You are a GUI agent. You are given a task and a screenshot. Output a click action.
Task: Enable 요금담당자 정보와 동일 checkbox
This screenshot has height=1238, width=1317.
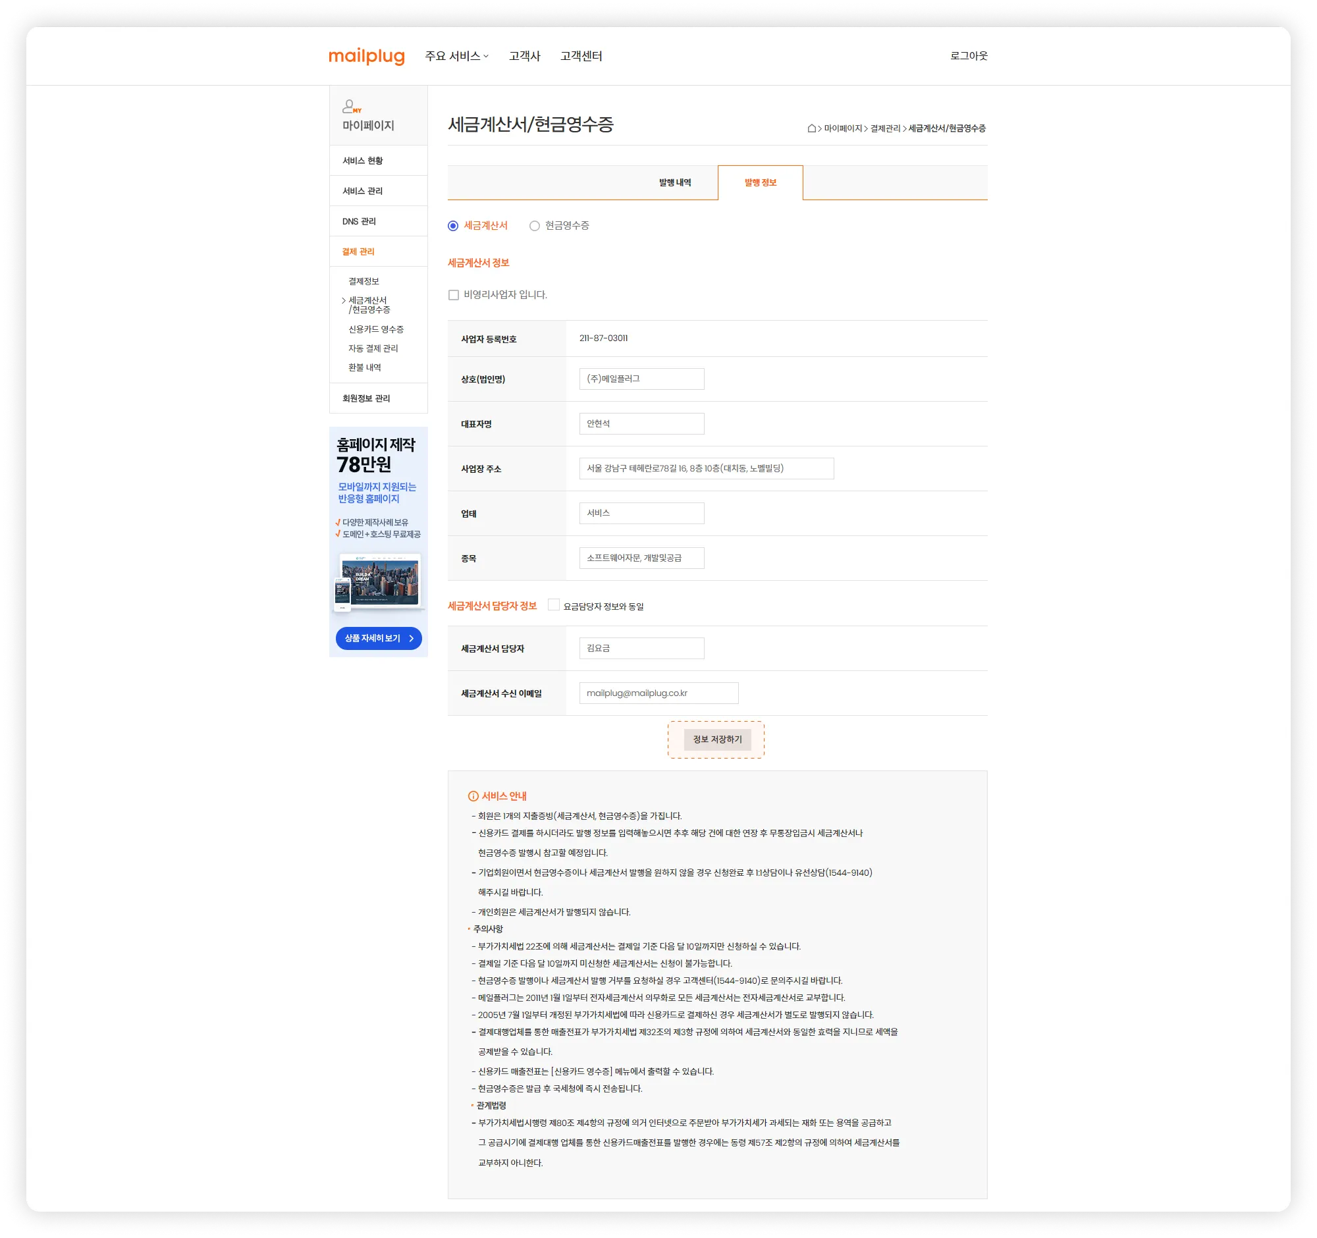pyautogui.click(x=554, y=605)
